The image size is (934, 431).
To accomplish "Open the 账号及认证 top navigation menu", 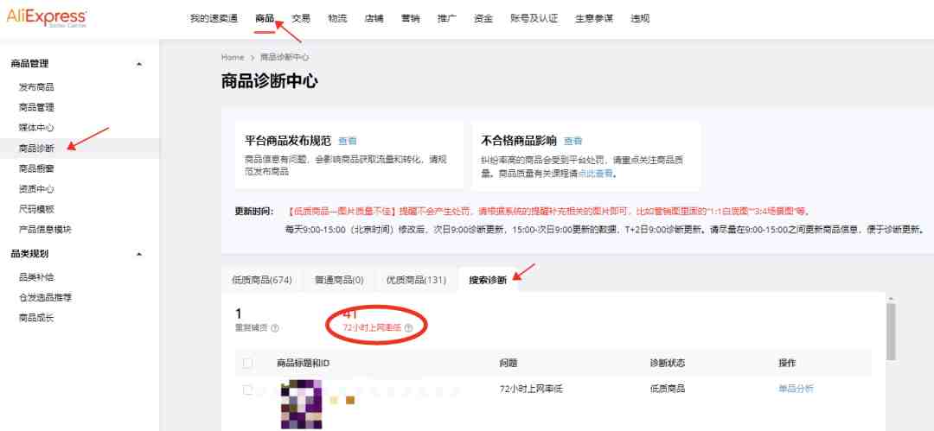I will point(534,18).
